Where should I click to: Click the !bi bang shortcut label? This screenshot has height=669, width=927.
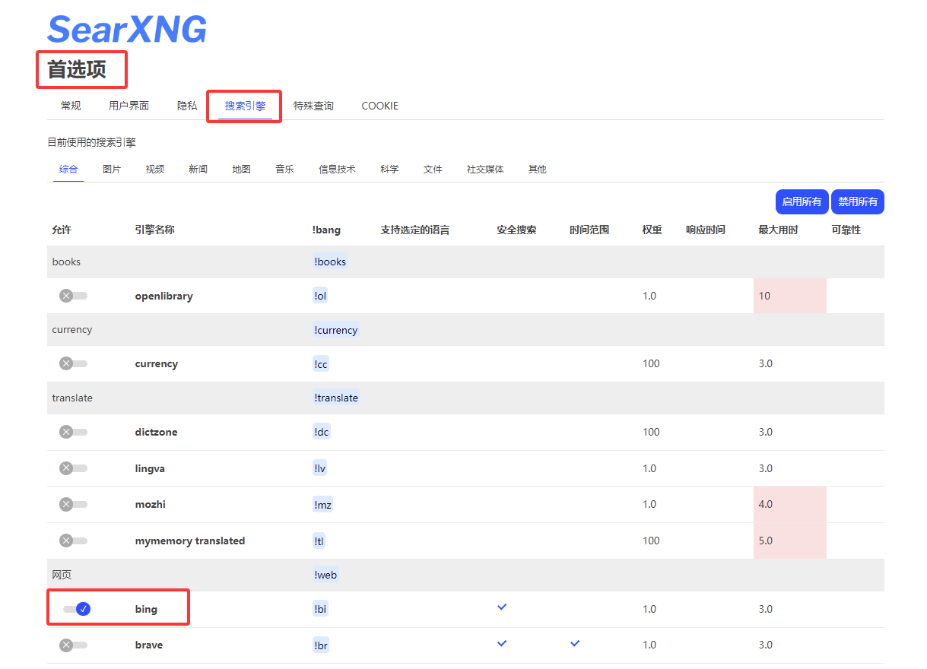click(x=320, y=609)
